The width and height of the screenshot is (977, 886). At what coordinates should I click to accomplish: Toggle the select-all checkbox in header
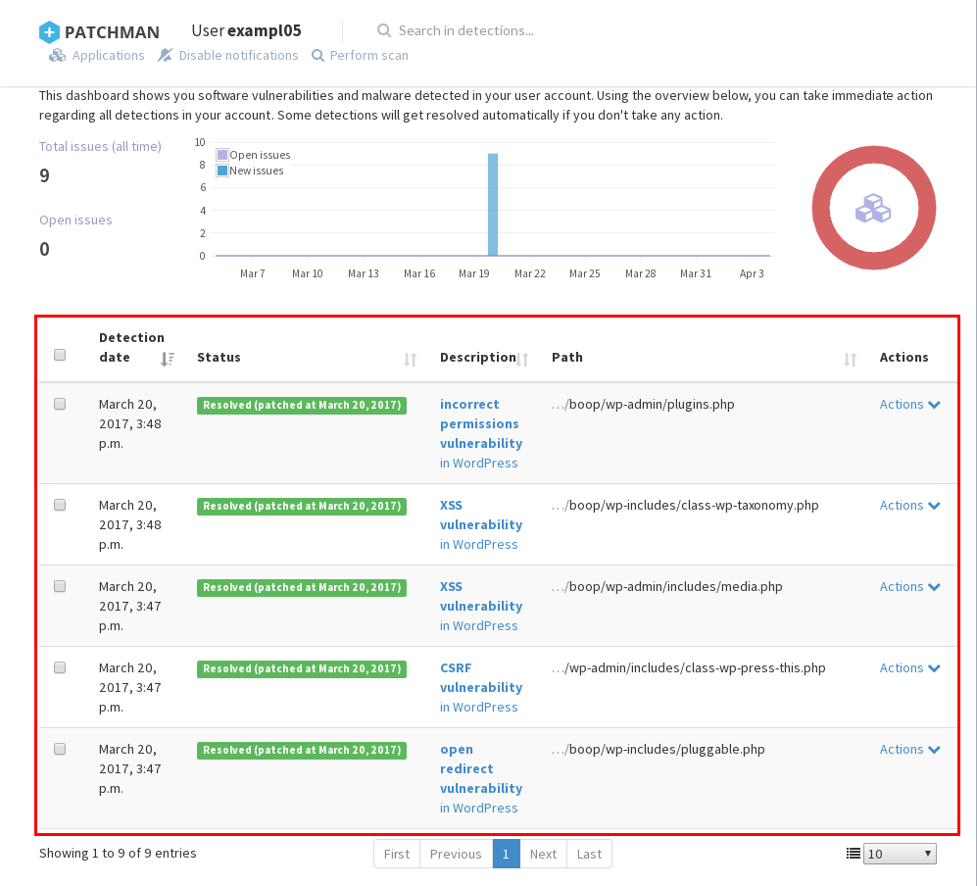(x=60, y=355)
